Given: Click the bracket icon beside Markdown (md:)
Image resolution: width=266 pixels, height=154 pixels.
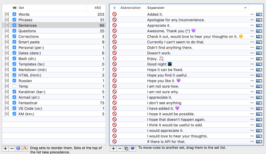Looking at the screenshot, I should [6, 70].
